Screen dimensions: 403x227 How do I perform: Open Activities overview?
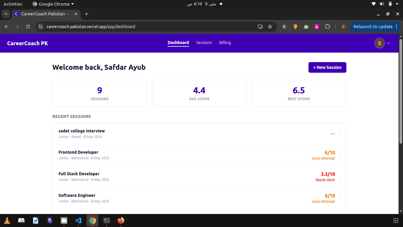(13, 4)
